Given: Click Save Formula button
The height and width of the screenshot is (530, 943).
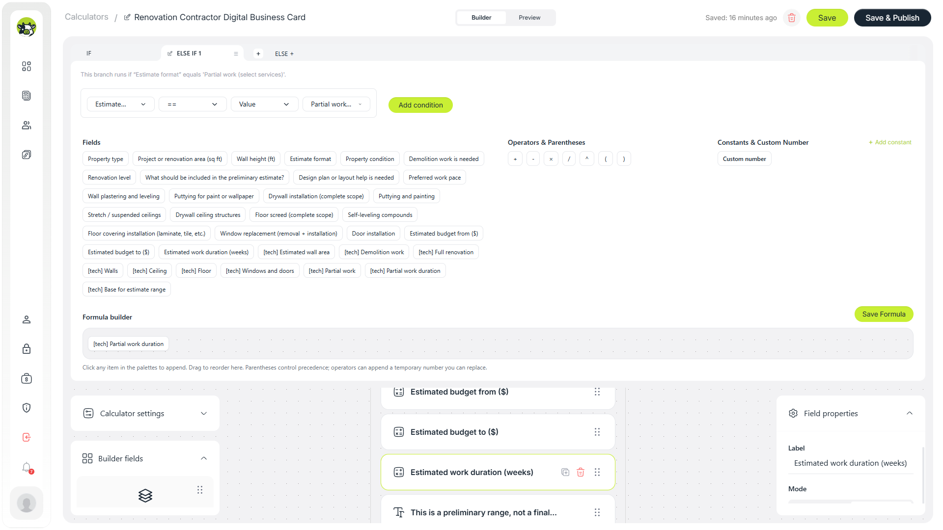Looking at the screenshot, I should click(x=884, y=314).
